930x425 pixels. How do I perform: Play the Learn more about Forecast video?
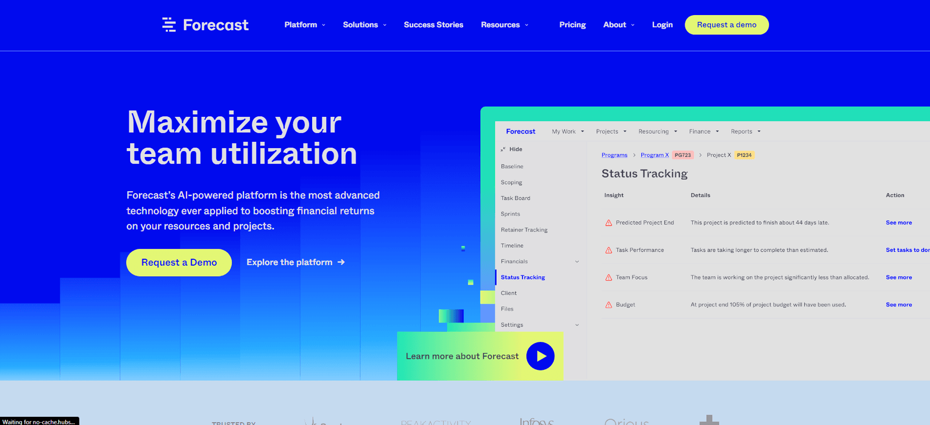[541, 356]
